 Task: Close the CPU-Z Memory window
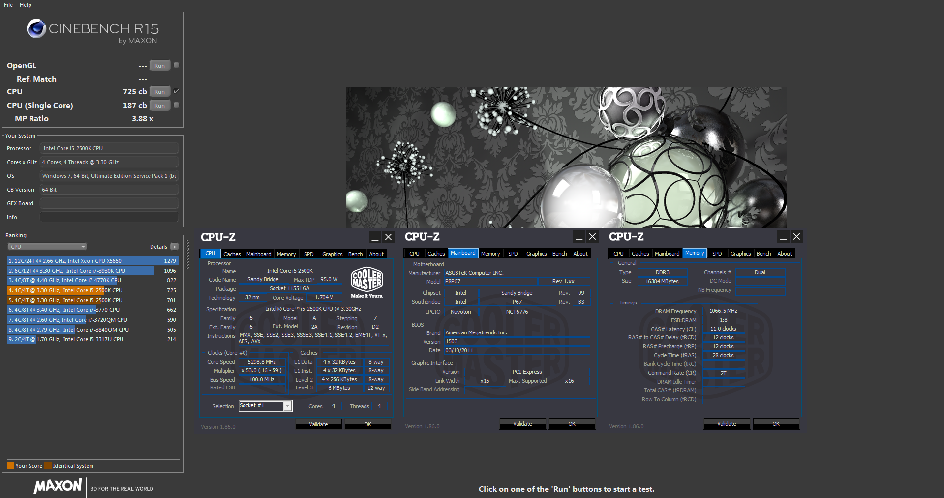pyautogui.click(x=796, y=237)
